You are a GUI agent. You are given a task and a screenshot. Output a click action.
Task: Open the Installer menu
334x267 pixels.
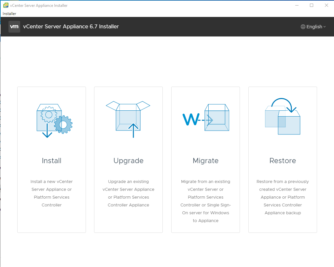pyautogui.click(x=9, y=14)
